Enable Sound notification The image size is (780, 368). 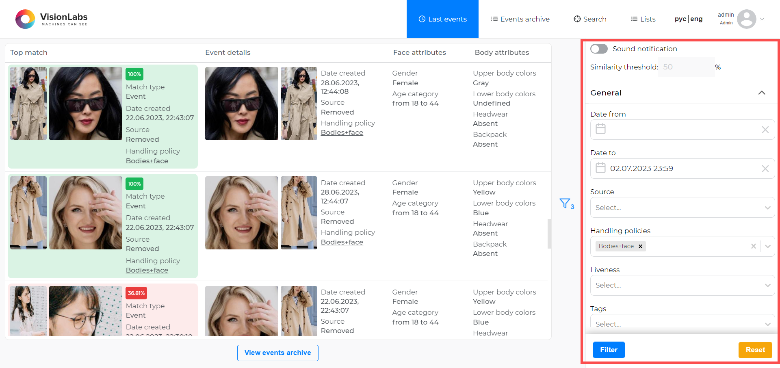[598, 49]
